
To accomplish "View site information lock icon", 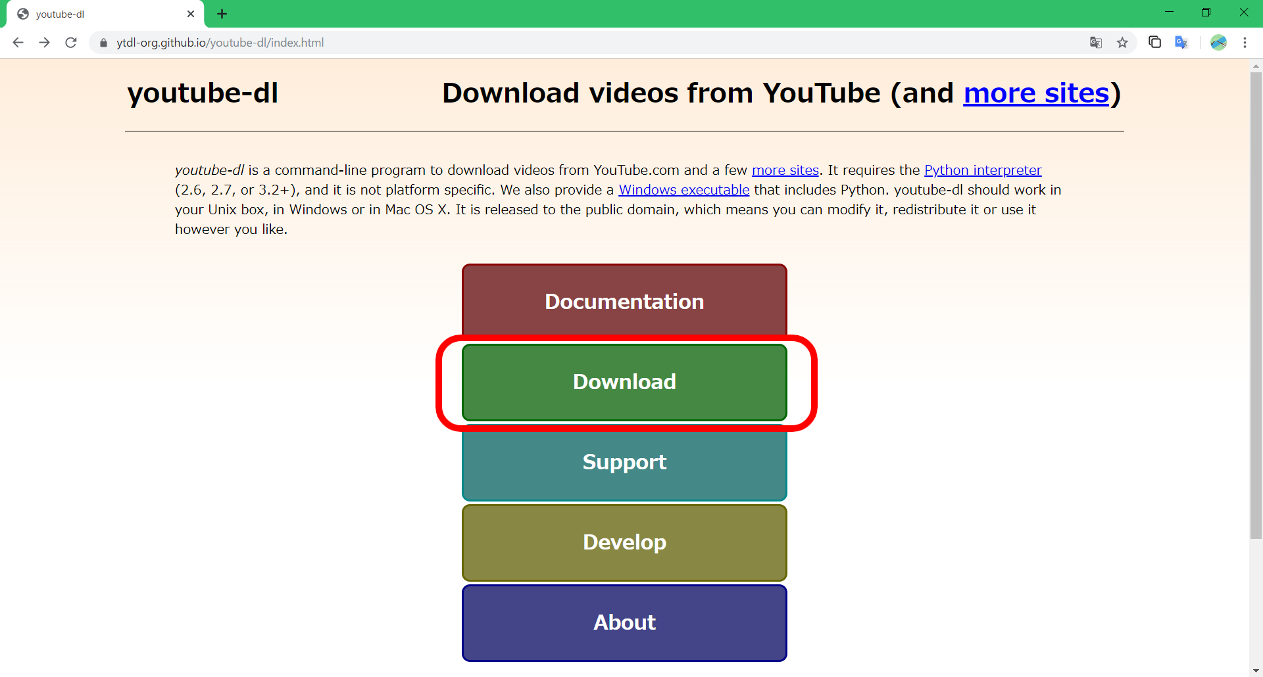I will click(103, 43).
